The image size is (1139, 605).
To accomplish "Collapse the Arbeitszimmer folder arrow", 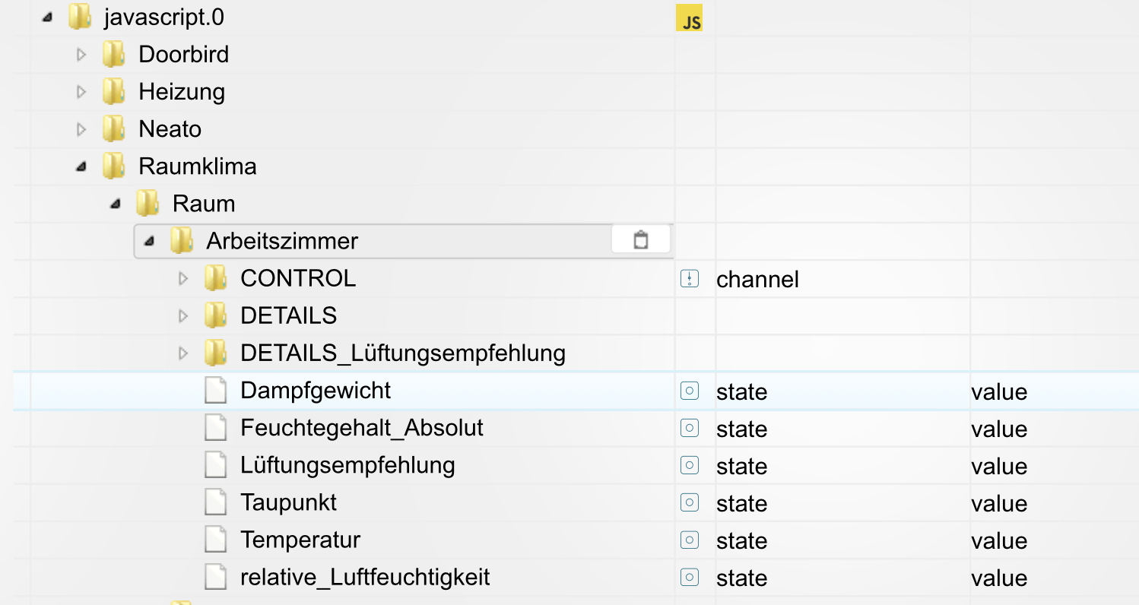I will coord(149,241).
